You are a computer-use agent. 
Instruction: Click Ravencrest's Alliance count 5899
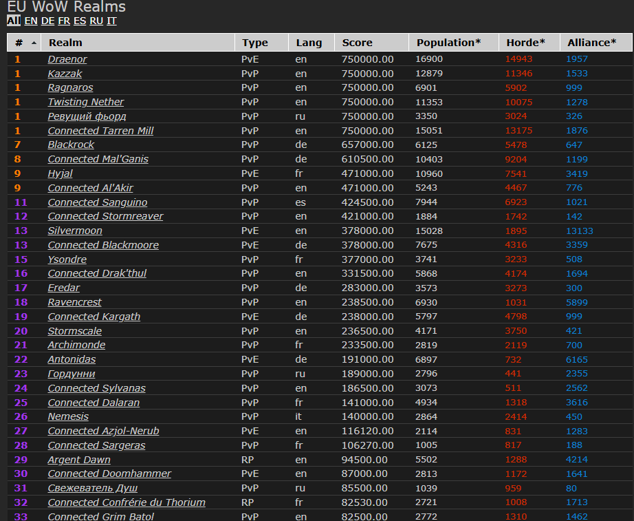pos(577,302)
